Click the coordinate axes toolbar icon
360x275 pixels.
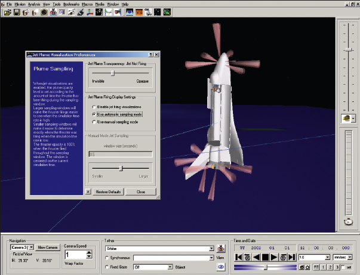point(90,12)
